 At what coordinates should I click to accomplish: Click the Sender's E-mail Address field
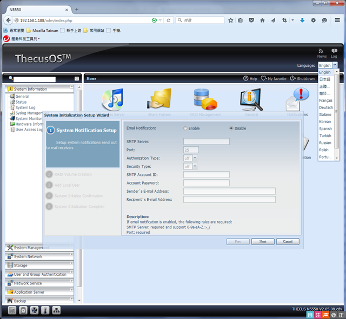tap(229, 191)
